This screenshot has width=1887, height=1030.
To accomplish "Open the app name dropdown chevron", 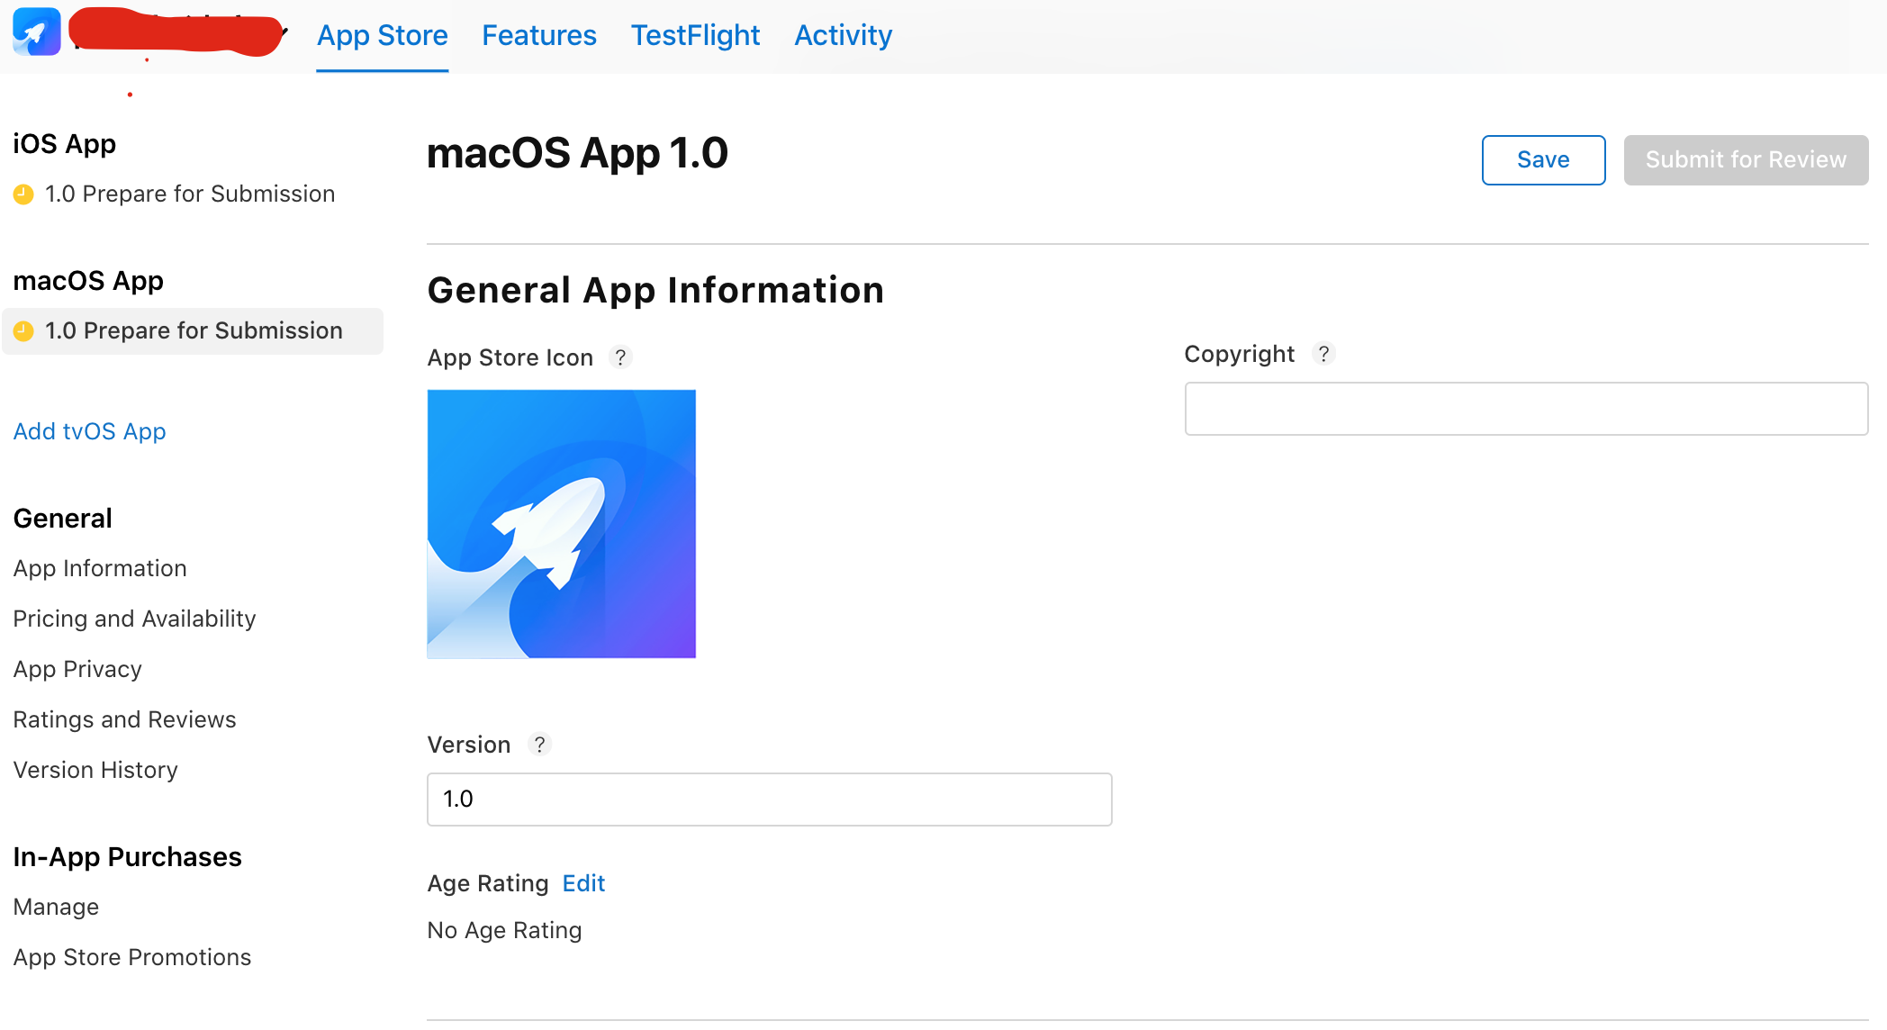I will pos(284,33).
